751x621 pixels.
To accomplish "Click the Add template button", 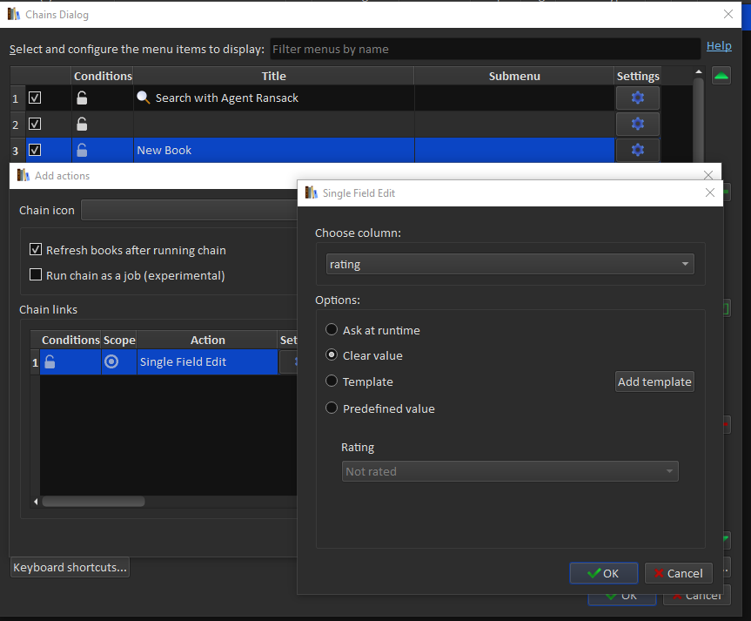I will [654, 381].
